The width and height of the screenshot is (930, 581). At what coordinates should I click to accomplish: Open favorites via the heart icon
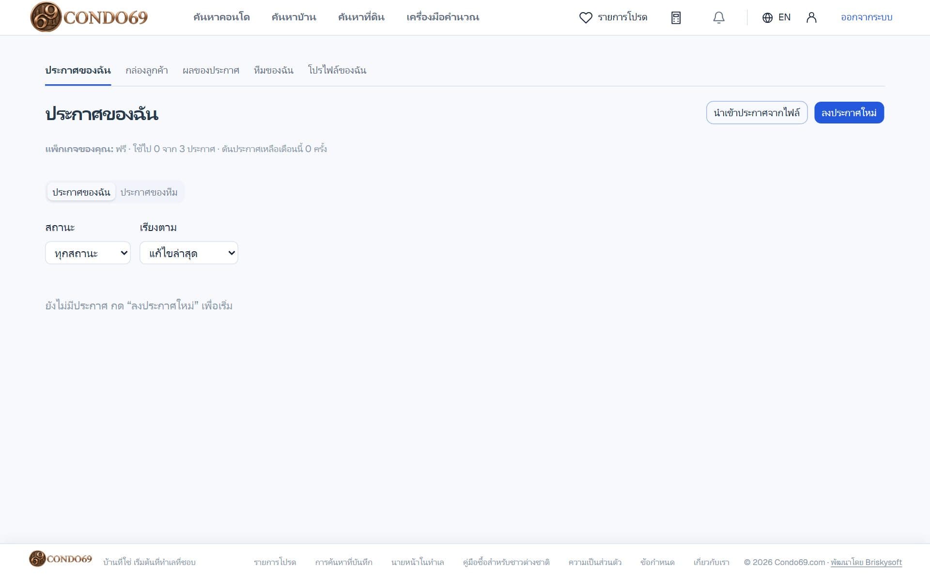(x=586, y=17)
